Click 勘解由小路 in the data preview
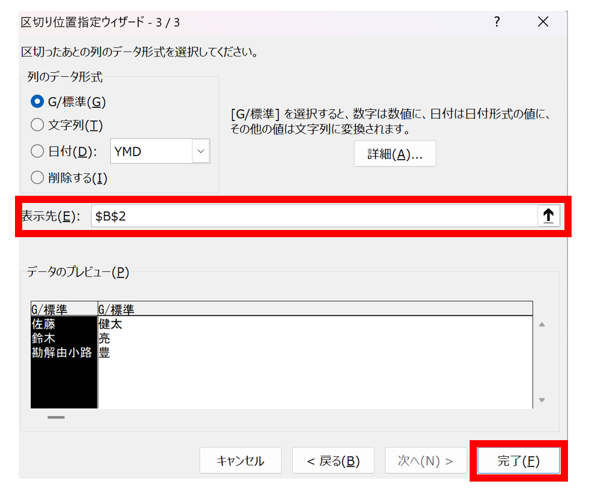The image size is (589, 493). (x=62, y=353)
